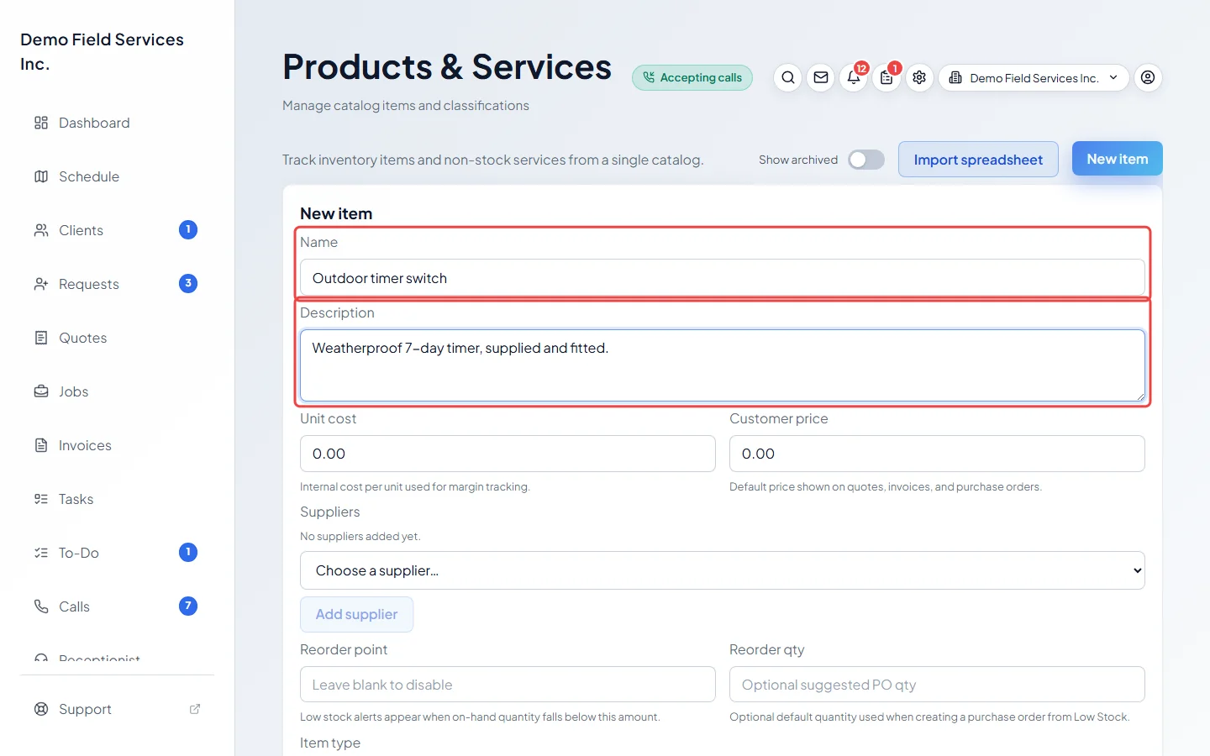Click the Accepting calls status badge
Viewport: 1210px width, 756px height.
click(692, 78)
